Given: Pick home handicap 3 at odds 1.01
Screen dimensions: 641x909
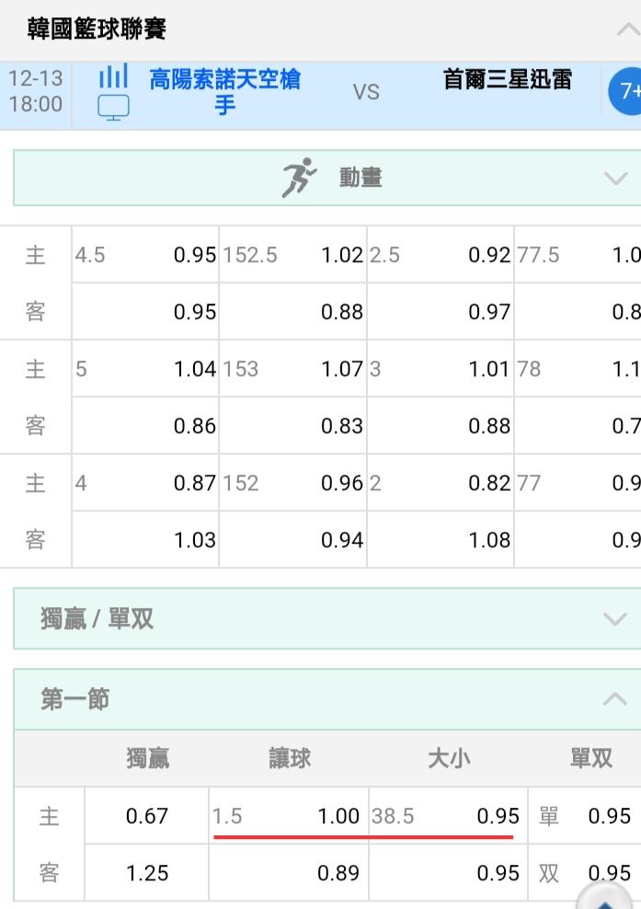Looking at the screenshot, I should [x=441, y=369].
